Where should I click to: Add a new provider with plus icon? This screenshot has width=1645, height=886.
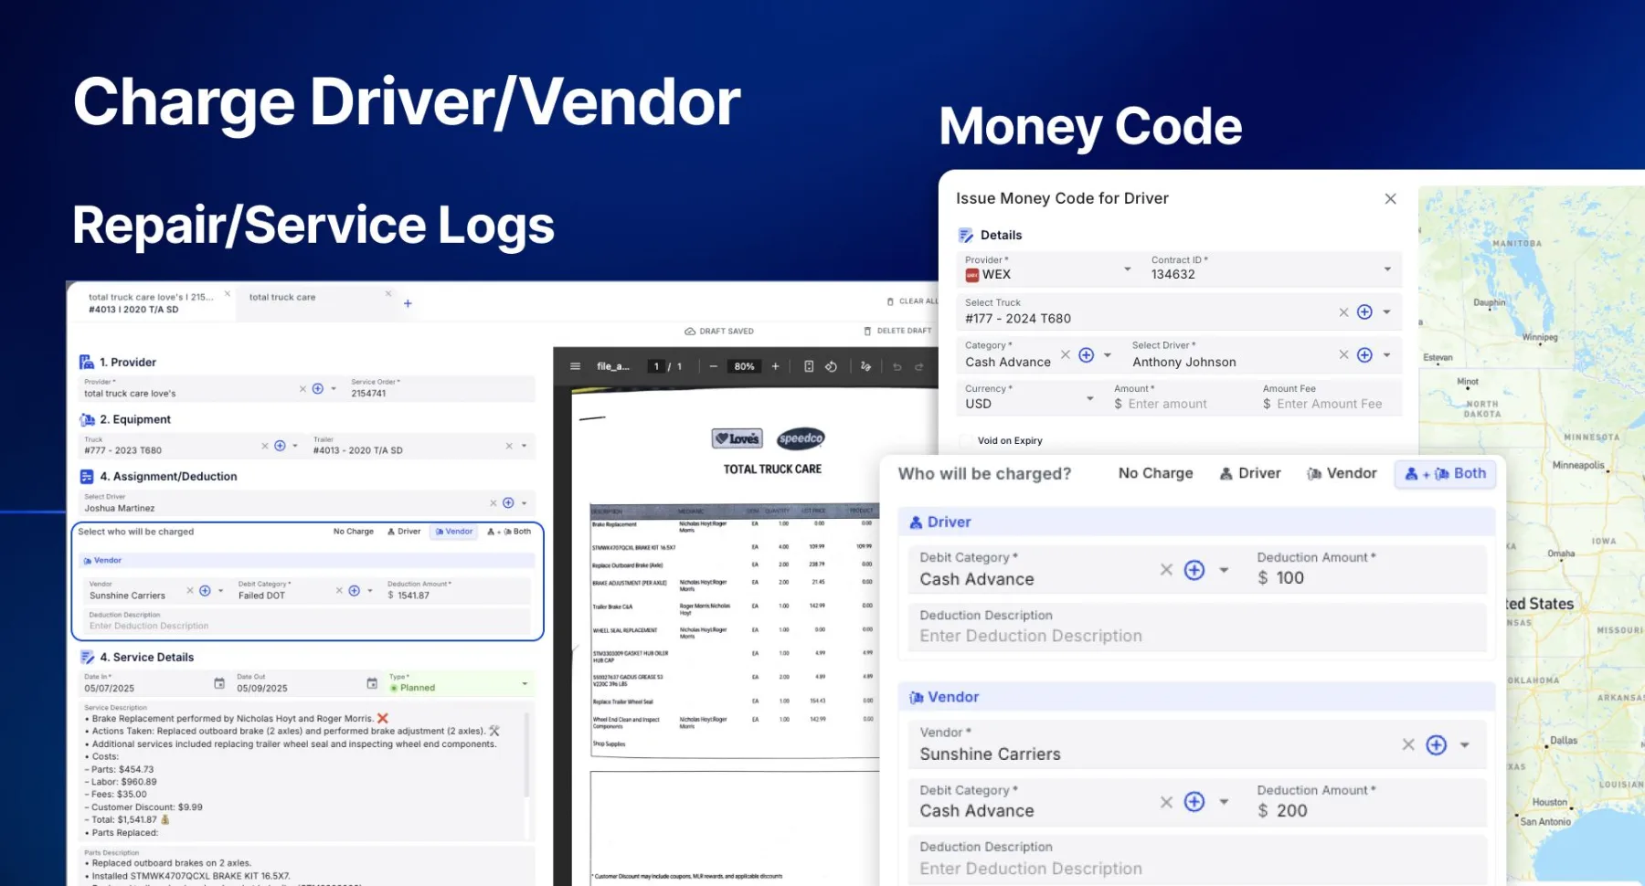(x=318, y=388)
